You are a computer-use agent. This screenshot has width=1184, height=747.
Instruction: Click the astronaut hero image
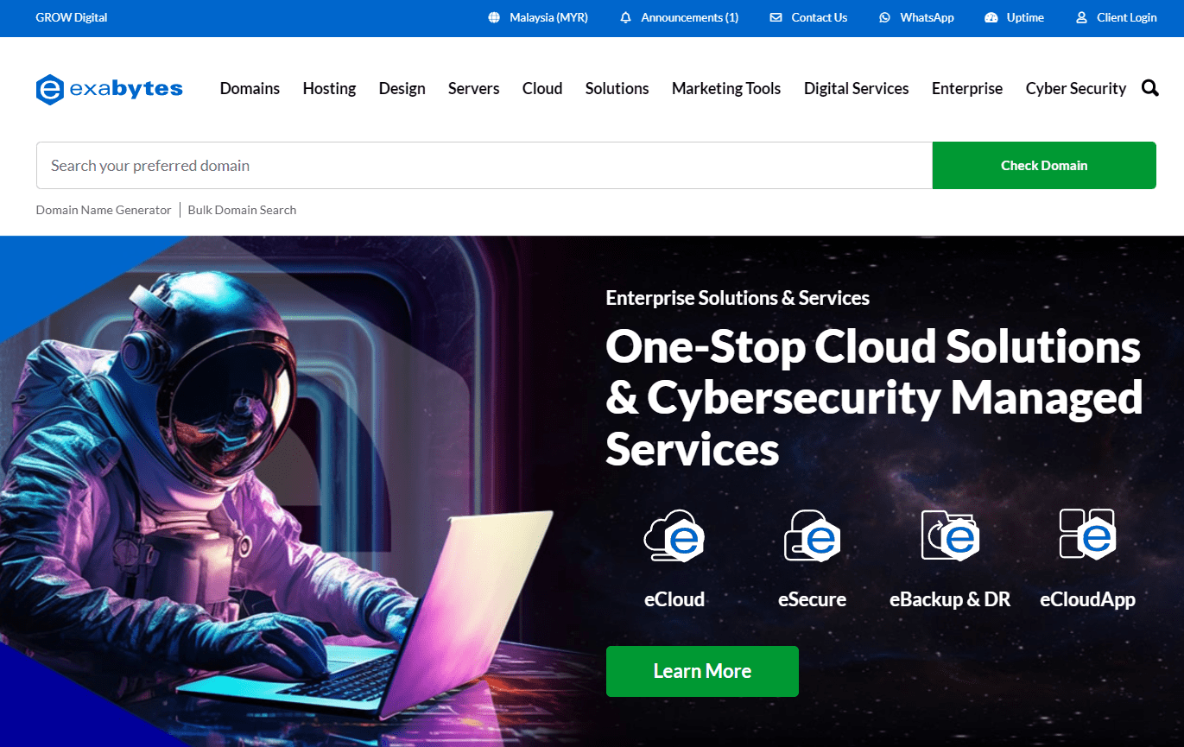click(x=276, y=491)
